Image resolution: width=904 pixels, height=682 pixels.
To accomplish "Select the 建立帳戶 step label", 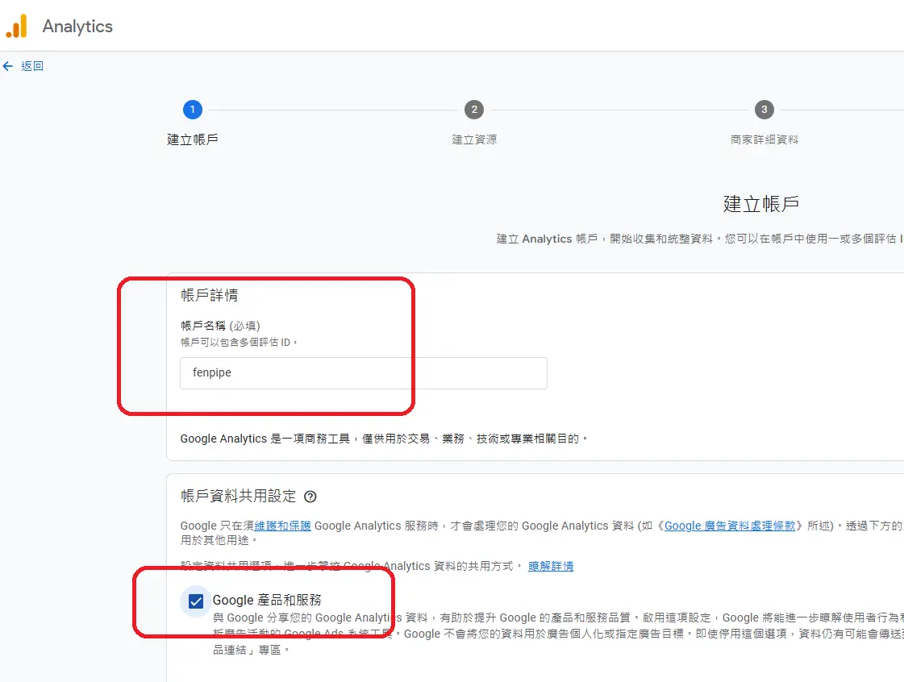I will coord(193,139).
